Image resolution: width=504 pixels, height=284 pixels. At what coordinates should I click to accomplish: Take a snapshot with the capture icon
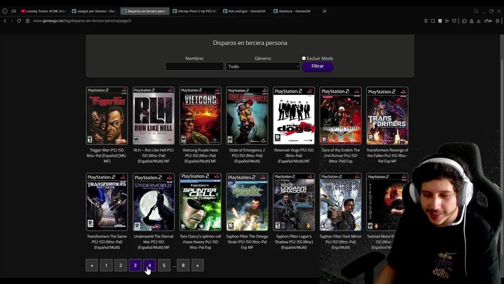pos(433,21)
